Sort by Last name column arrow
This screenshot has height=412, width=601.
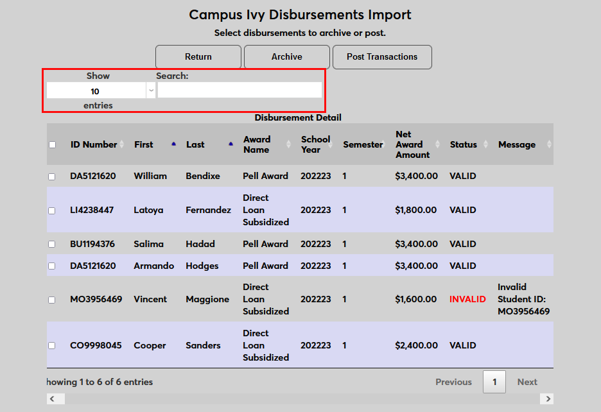tap(231, 144)
